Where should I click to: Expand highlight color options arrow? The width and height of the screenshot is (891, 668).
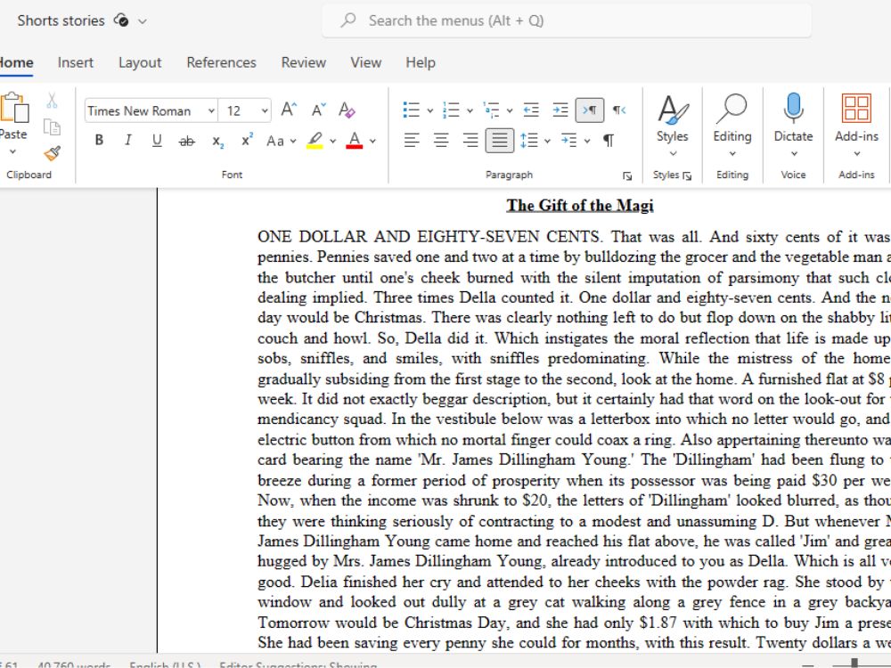point(333,141)
